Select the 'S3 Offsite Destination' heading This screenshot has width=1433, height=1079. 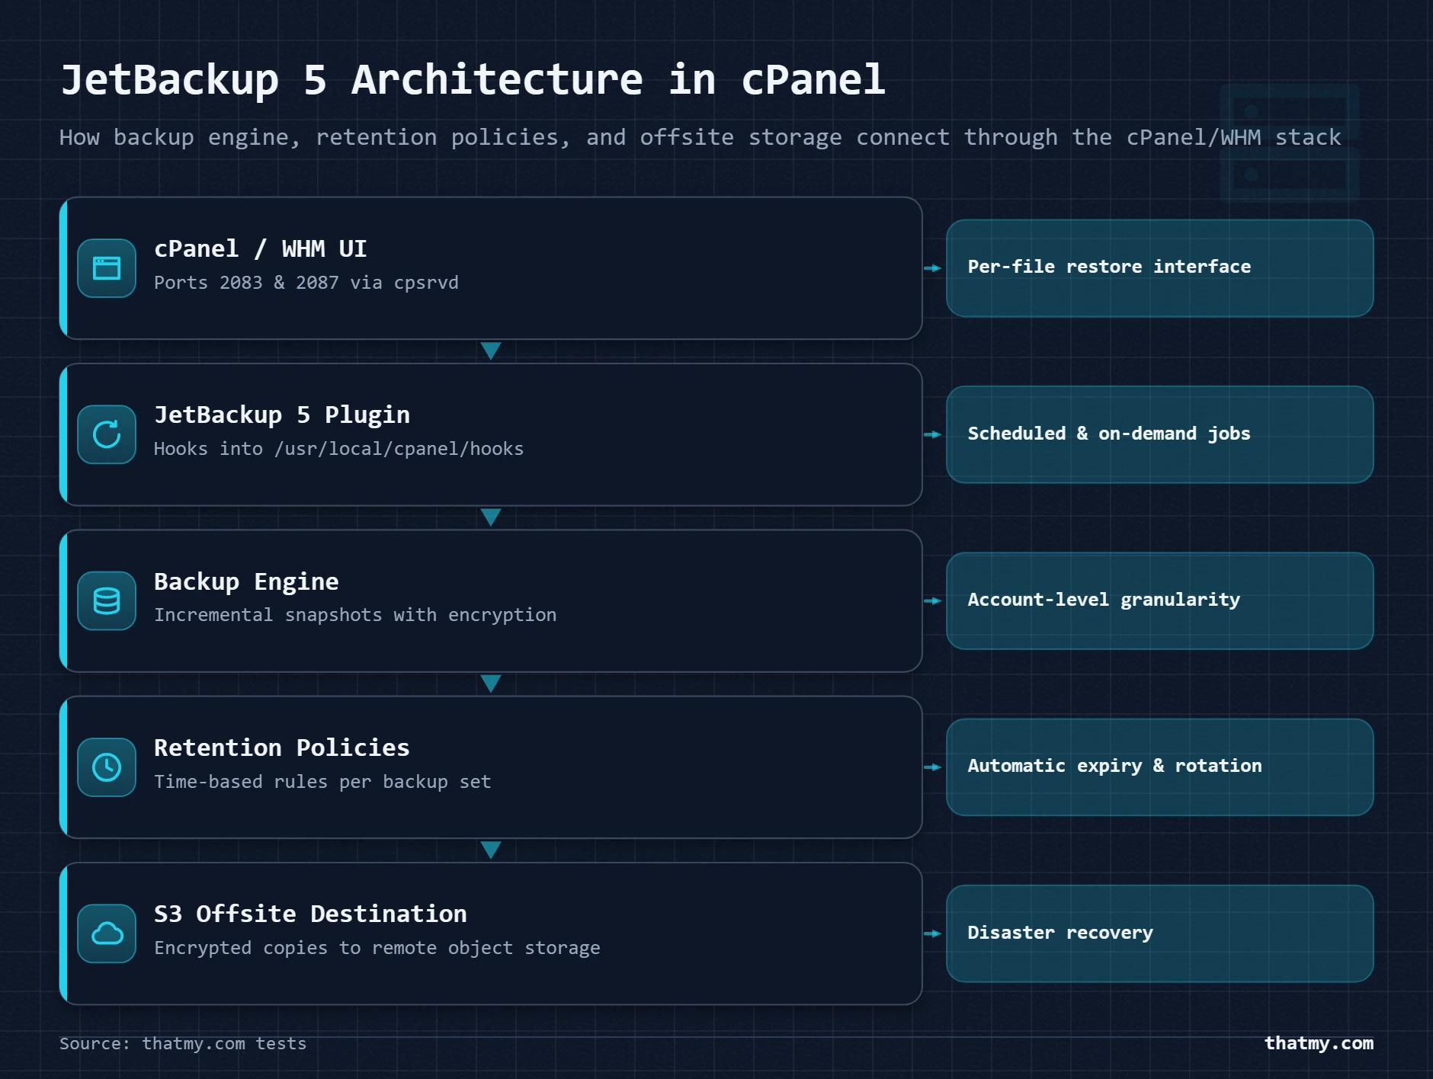(x=310, y=914)
